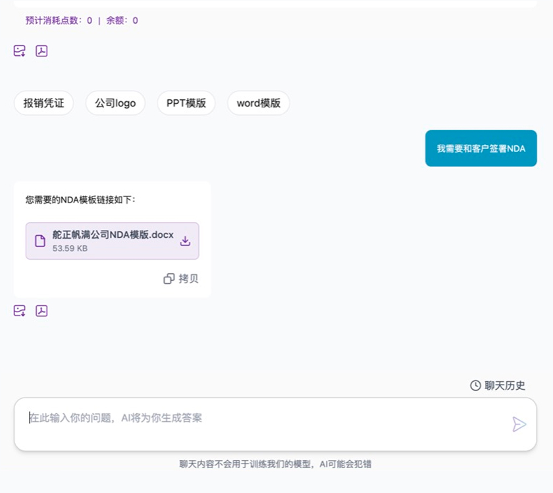
Task: Download the 舵正帆满公司NDA模版.docx file
Action: (x=185, y=241)
